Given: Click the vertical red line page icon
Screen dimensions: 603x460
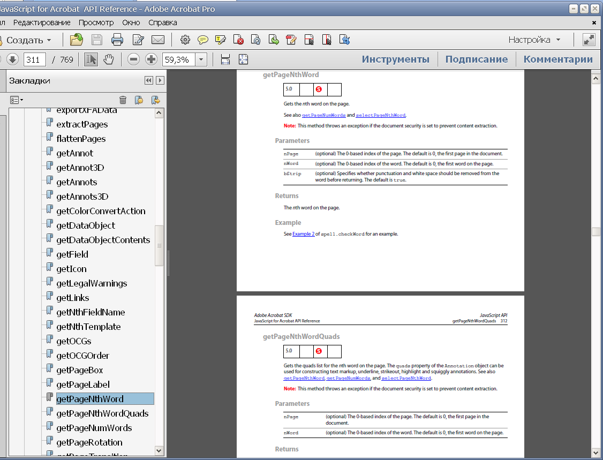Looking at the screenshot, I should coord(327,40).
